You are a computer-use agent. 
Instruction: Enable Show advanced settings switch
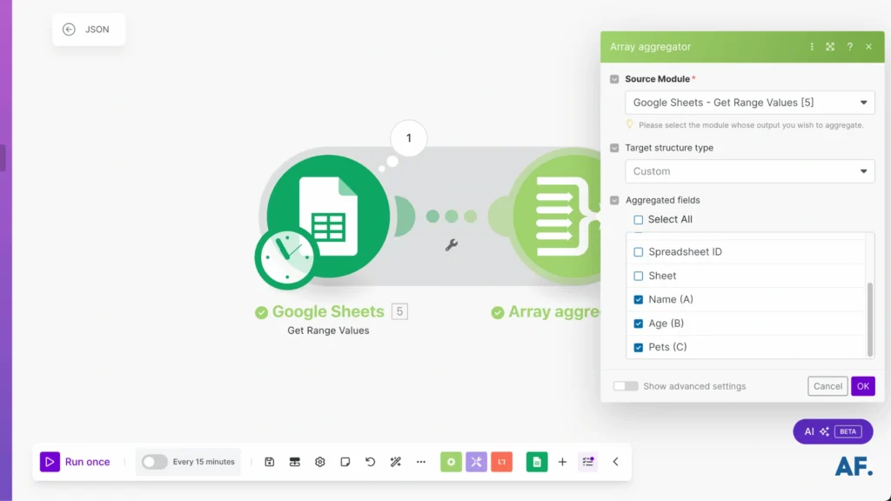(x=626, y=386)
